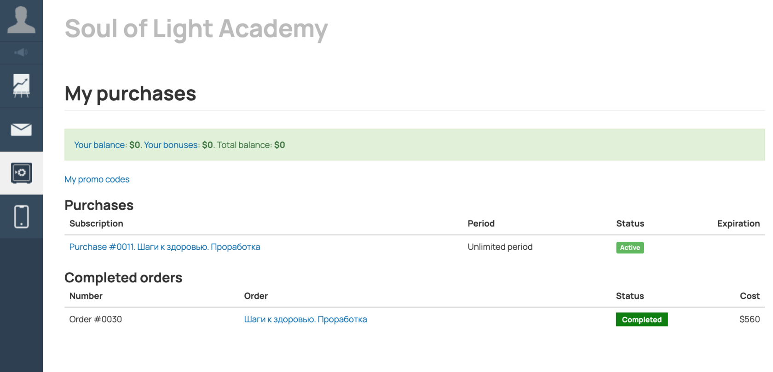Click the Order #0030 number cell
This screenshot has height=372, width=773.
[x=95, y=320]
